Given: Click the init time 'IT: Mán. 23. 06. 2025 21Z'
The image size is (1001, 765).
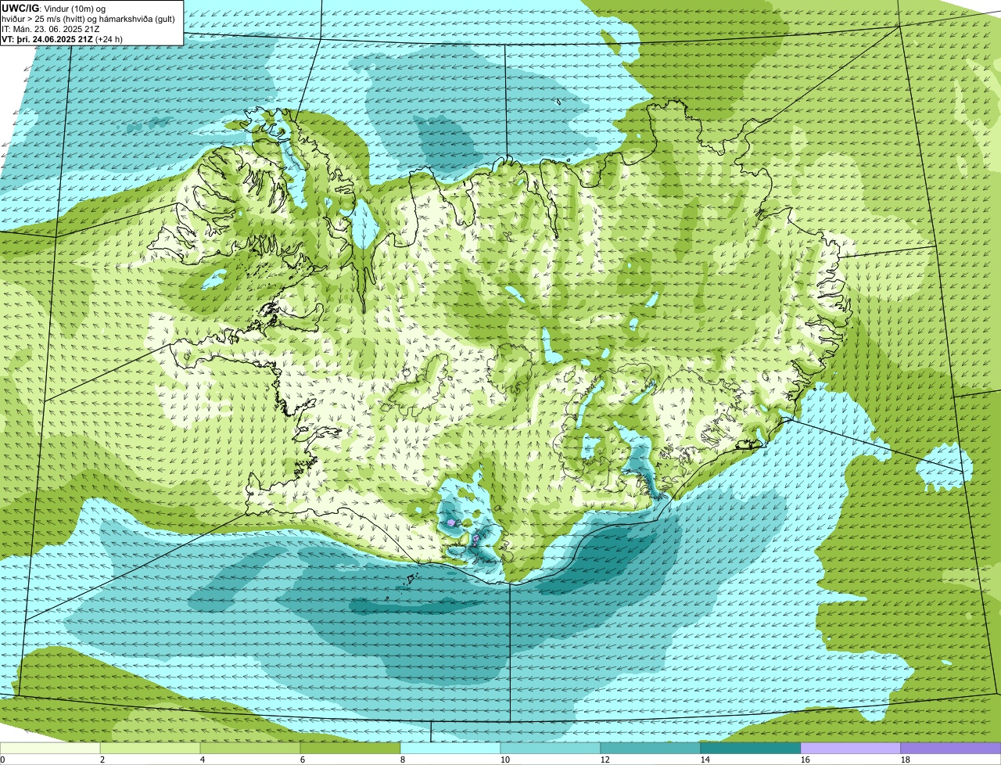Looking at the screenshot, I should [51, 28].
